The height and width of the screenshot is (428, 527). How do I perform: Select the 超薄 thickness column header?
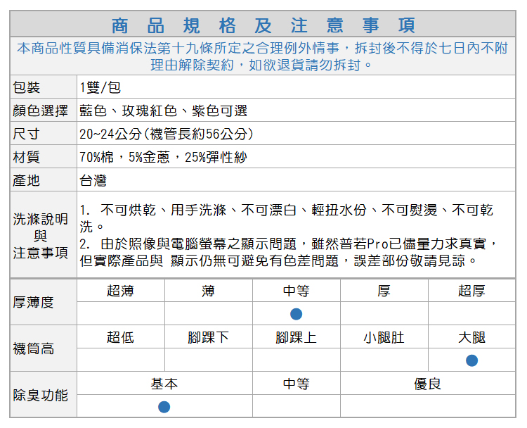click(x=121, y=291)
